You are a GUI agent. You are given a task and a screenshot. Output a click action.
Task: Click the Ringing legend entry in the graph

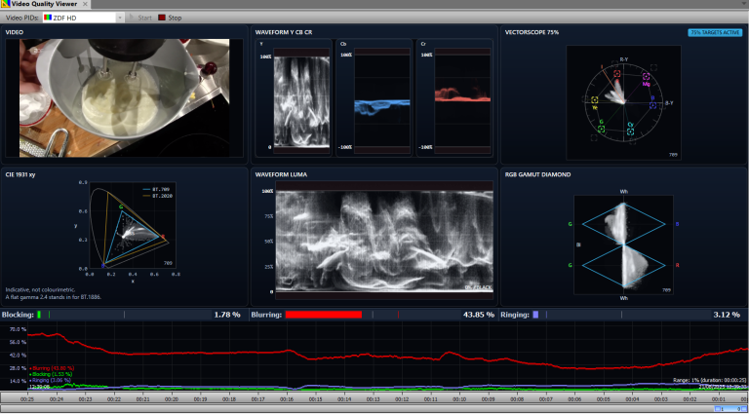50,381
